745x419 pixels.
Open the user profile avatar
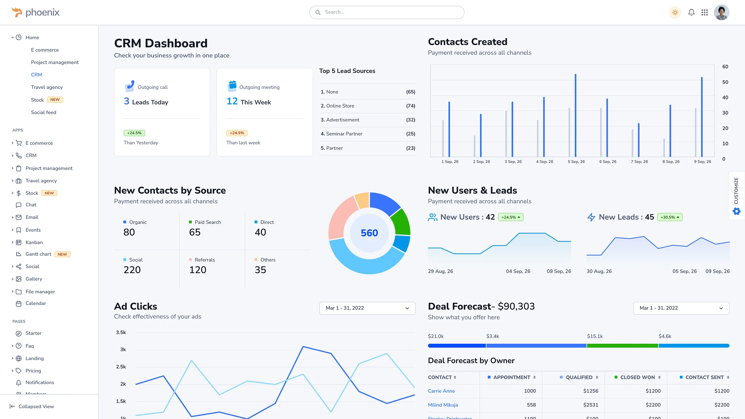pos(722,12)
